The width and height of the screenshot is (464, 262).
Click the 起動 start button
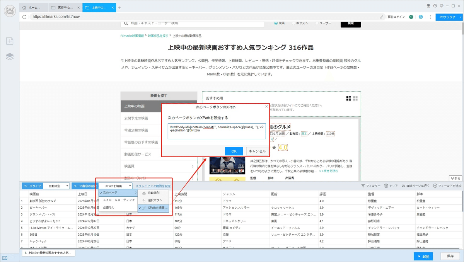423,256
